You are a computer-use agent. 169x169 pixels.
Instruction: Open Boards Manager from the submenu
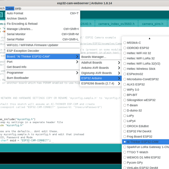(x=94, y=57)
